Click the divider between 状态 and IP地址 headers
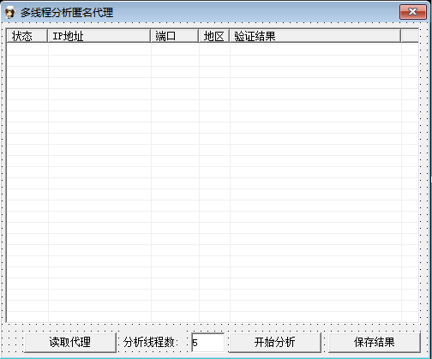The width and height of the screenshot is (432, 359). point(48,36)
